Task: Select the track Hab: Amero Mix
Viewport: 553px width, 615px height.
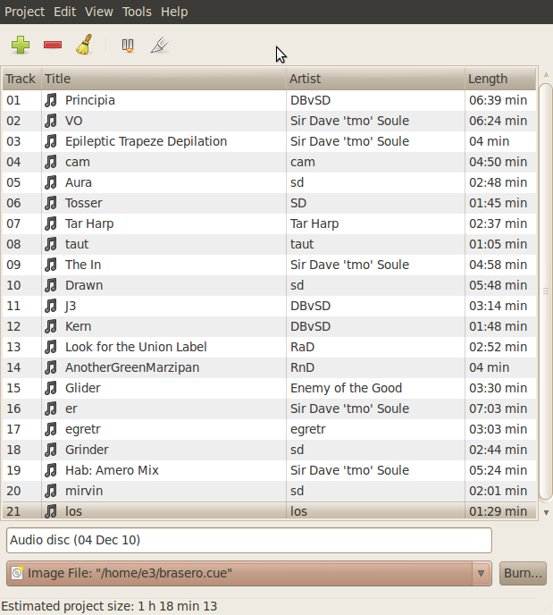Action: (112, 470)
